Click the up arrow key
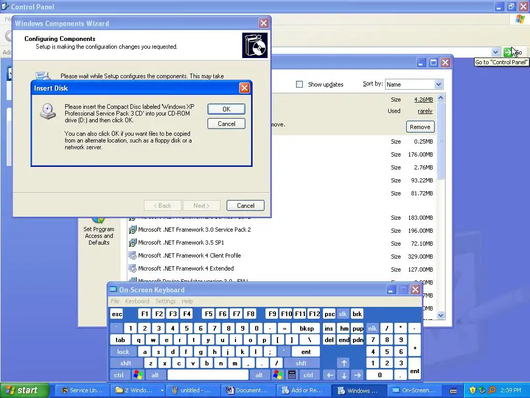530x398 pixels. tap(344, 363)
